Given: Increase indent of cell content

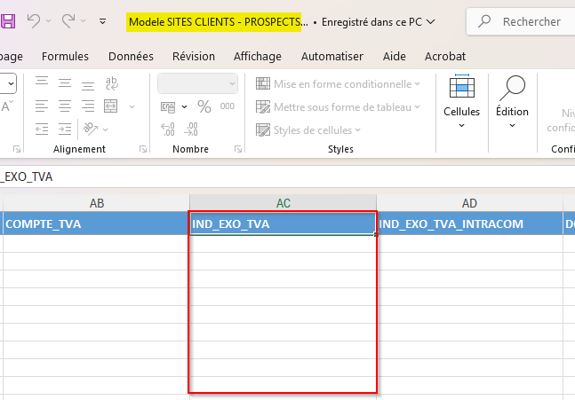Looking at the screenshot, I should [x=64, y=129].
